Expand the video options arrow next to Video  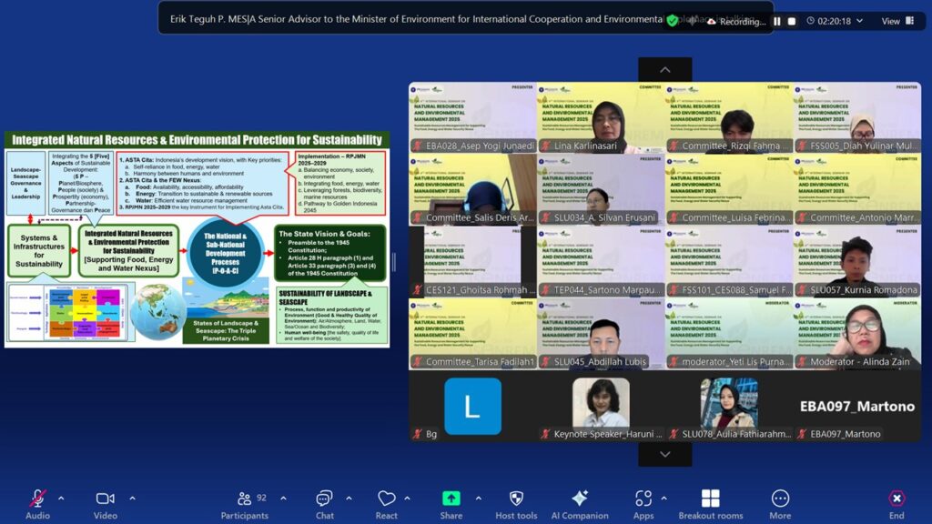click(x=132, y=498)
